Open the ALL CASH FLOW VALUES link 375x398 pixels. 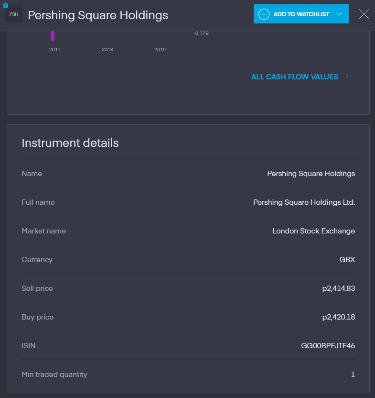pyautogui.click(x=294, y=77)
